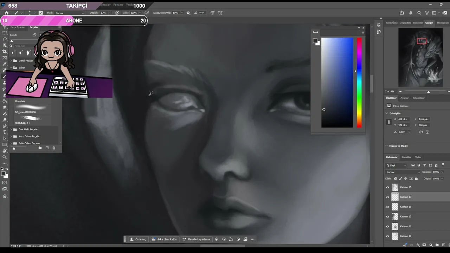
Task: Hide layer Katman 11
Action: click(x=388, y=227)
